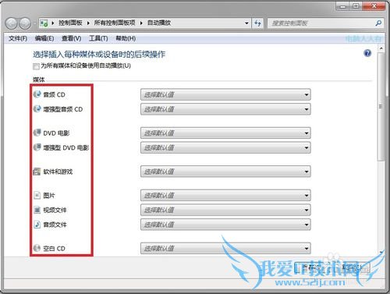Click the Blank CD (空白 CD) label
The width and height of the screenshot is (390, 294).
(x=54, y=249)
